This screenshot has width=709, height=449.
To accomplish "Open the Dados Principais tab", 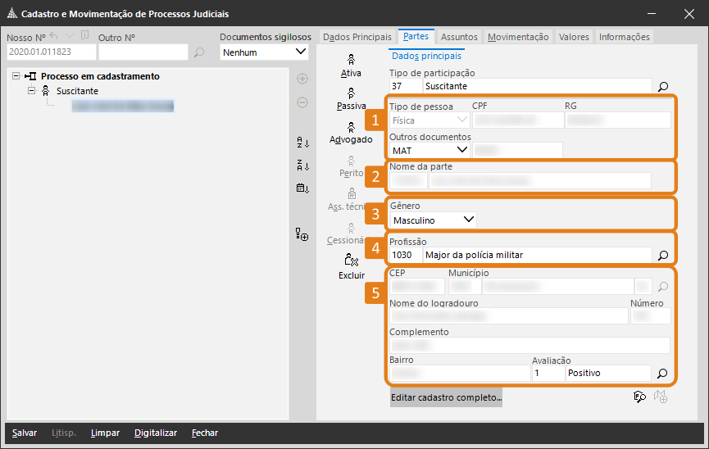I will point(357,37).
